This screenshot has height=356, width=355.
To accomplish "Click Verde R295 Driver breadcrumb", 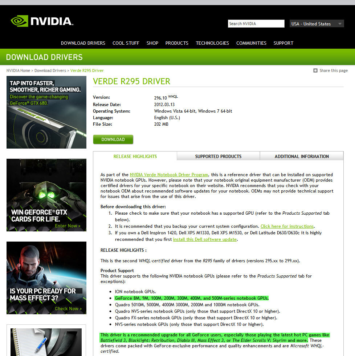I will (87, 70).
